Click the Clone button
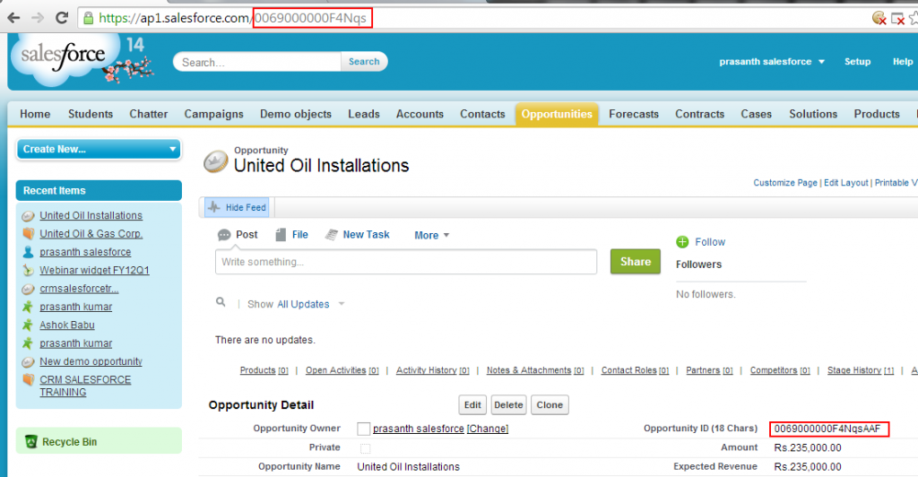 pos(550,405)
